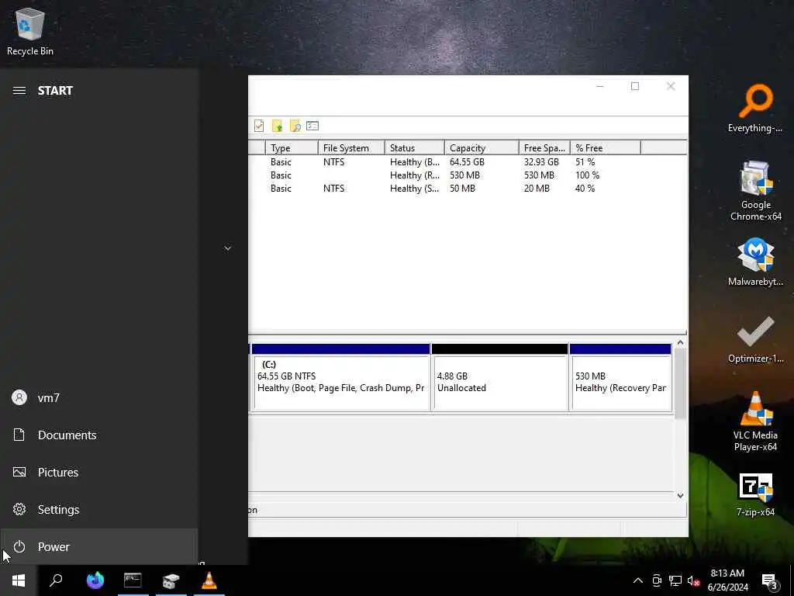Sort by the Status column header
Image resolution: width=794 pixels, height=596 pixels.
(x=414, y=148)
